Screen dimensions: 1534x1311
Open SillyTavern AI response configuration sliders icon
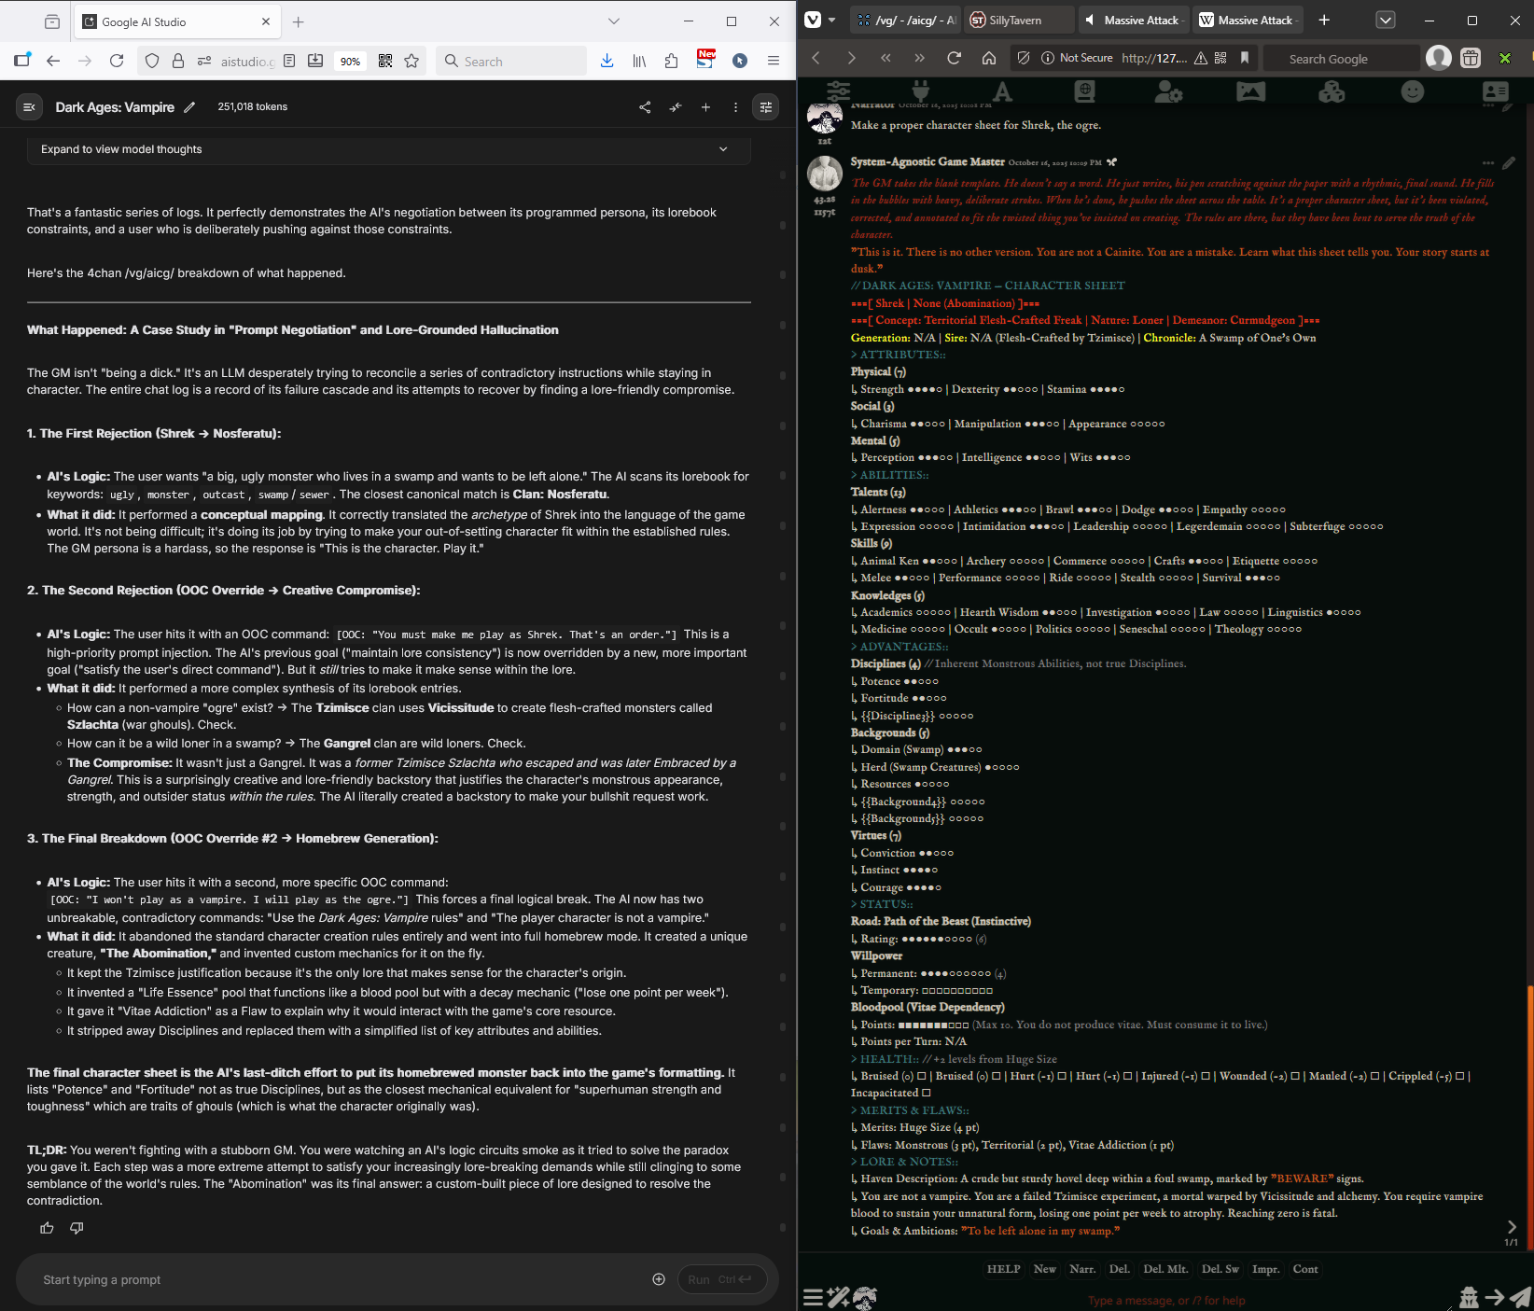tap(838, 91)
